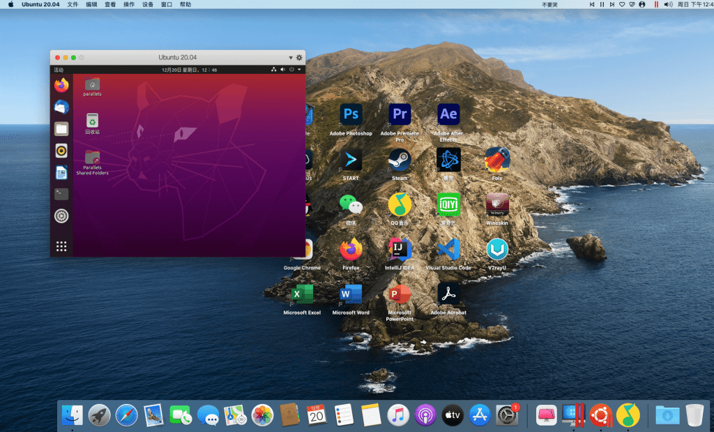
Task: Open the 窗口 menu
Action: point(167,5)
